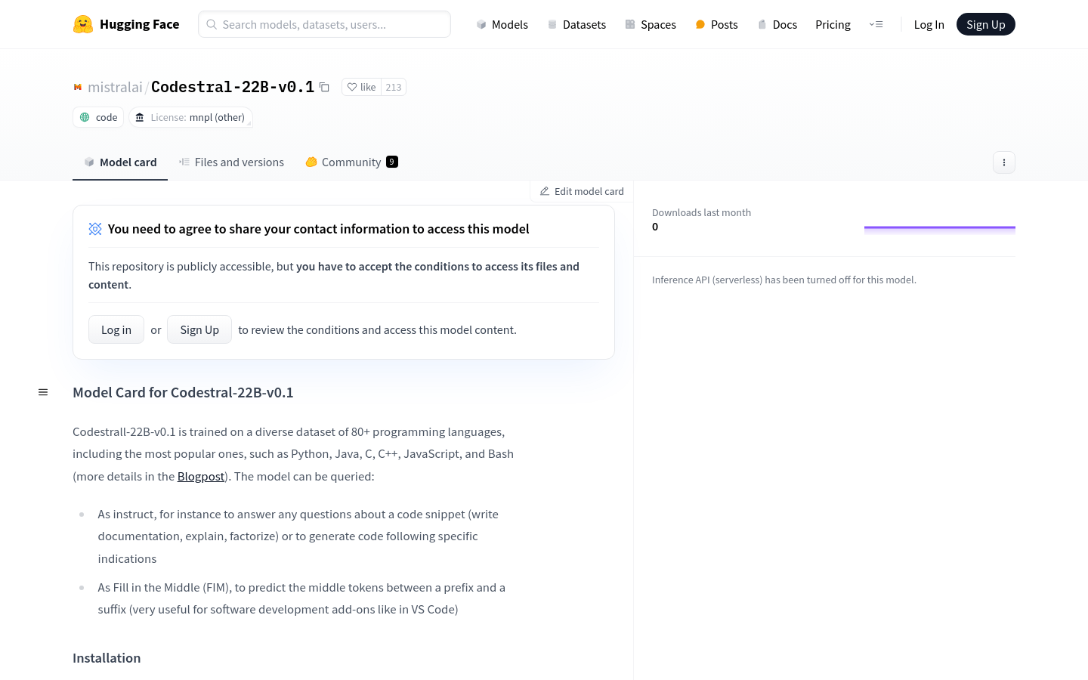
Task: Click the Model Card for Codestral-22B-v0.1 heading
Action: 183,392
